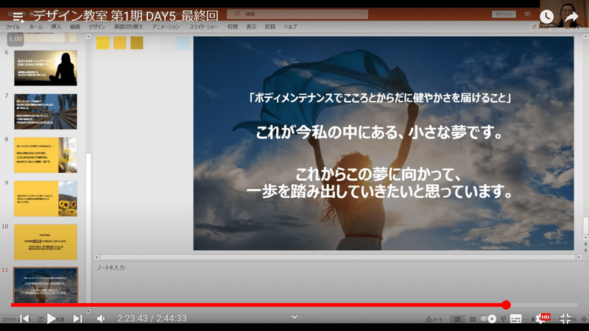
Task: Open the 描画 ribbon tab
Action: tap(75, 27)
